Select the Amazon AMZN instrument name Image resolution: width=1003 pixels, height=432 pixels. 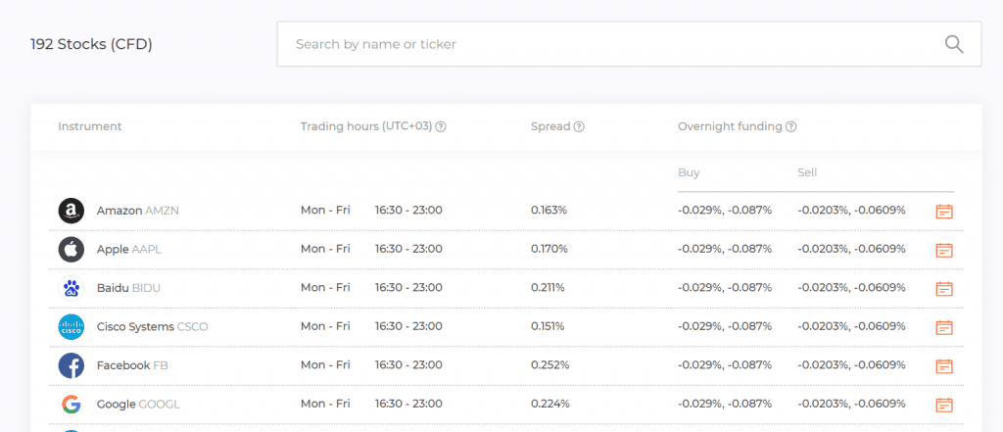point(137,211)
